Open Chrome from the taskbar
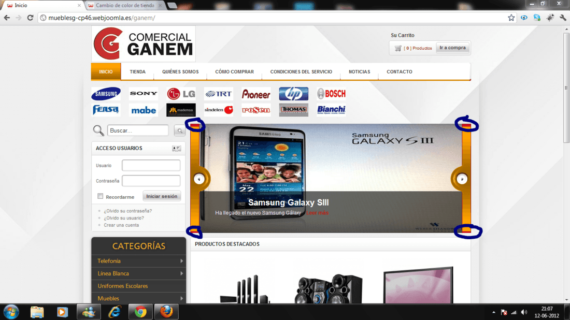 (140, 312)
